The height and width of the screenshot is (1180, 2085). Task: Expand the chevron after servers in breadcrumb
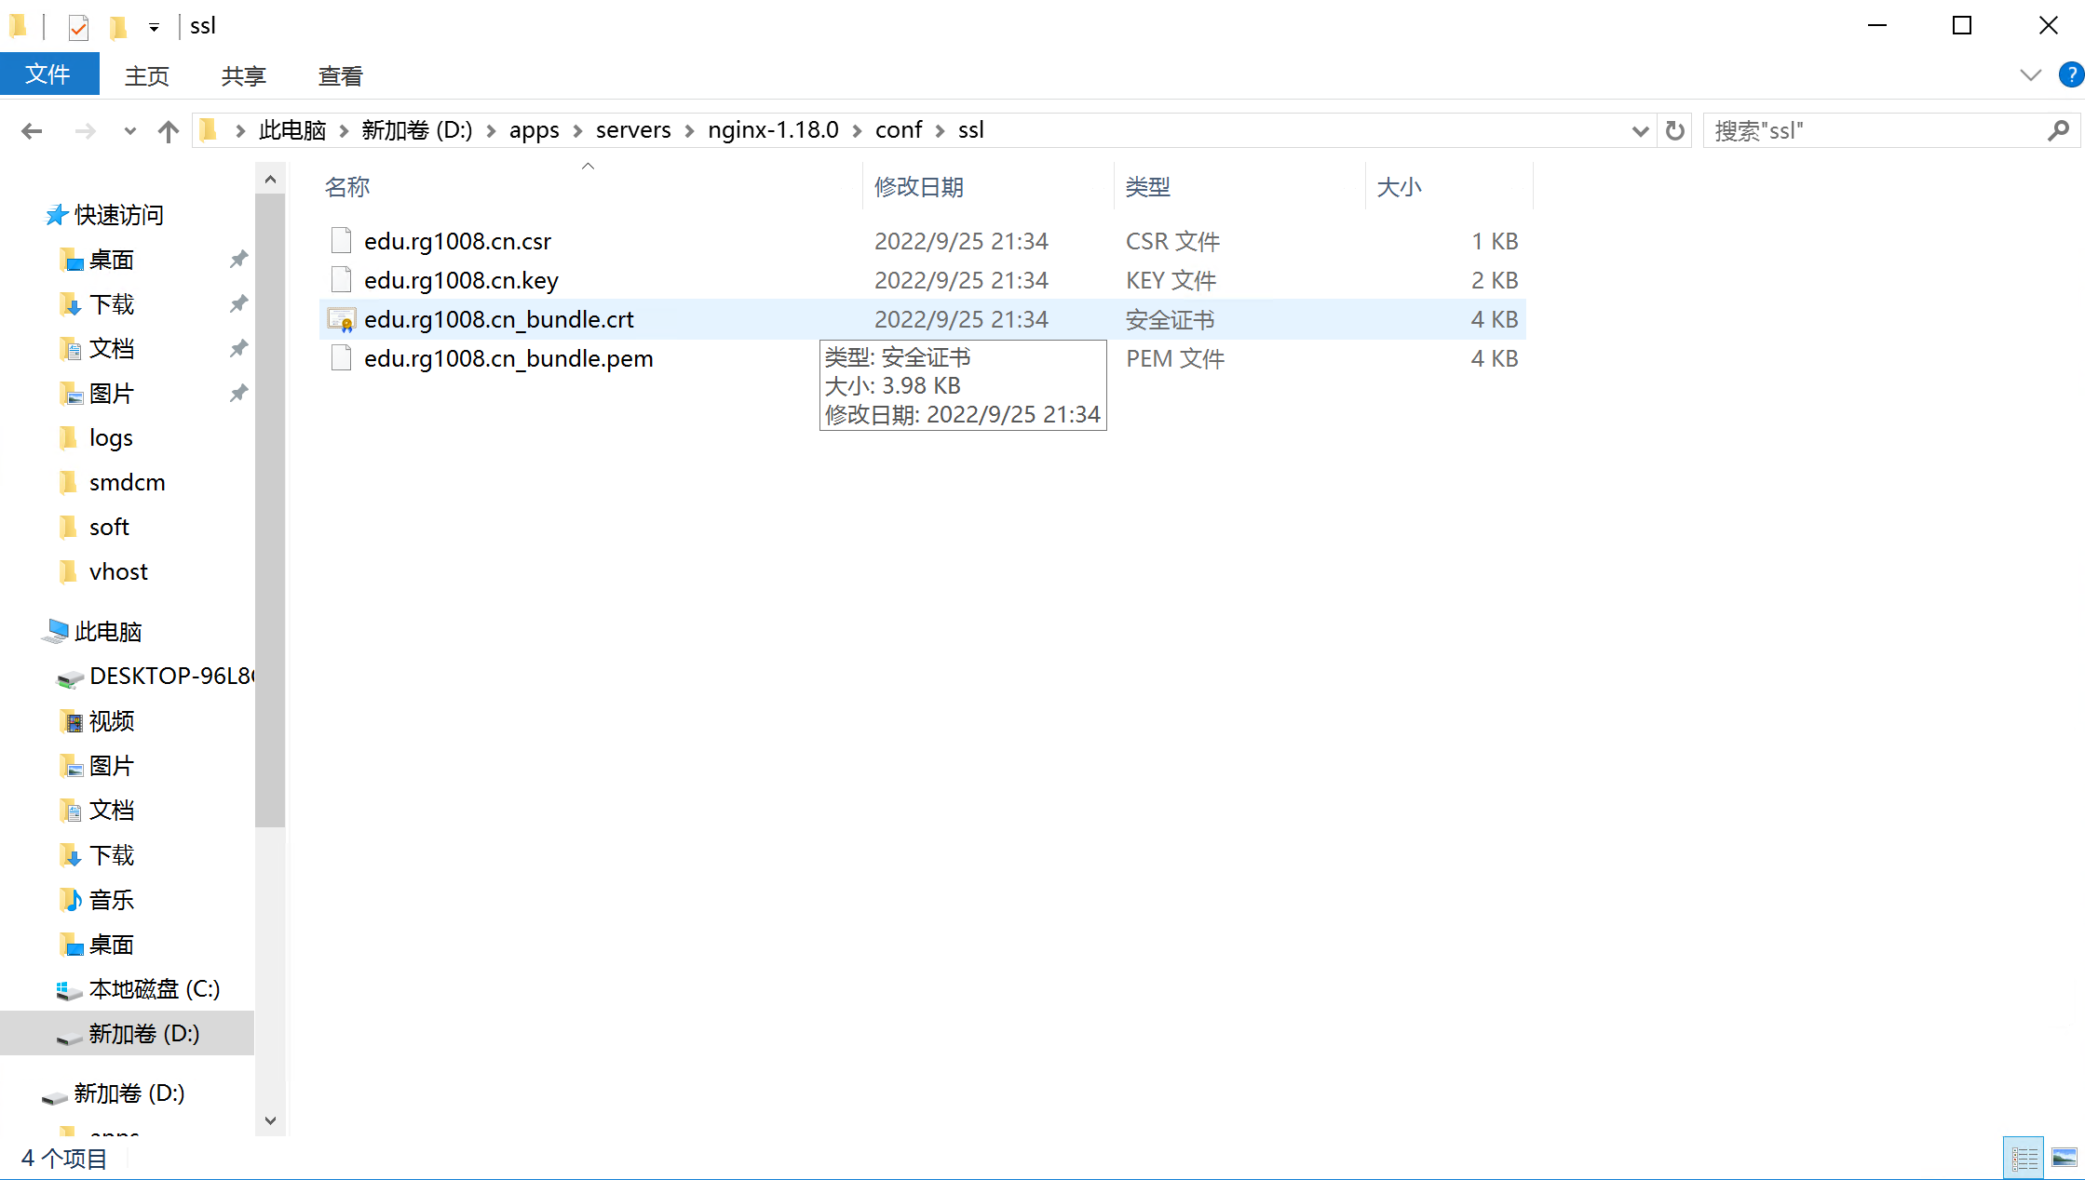tap(689, 131)
